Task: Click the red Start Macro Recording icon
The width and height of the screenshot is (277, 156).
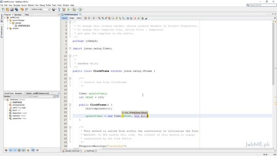Action: (x=135, y=18)
